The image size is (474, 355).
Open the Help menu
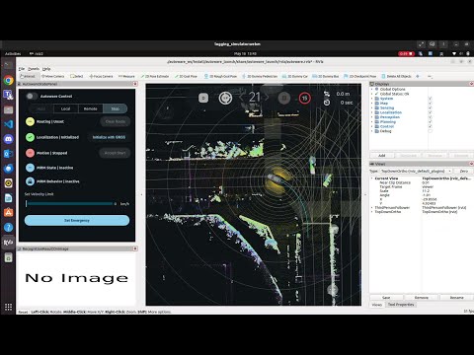(46, 69)
